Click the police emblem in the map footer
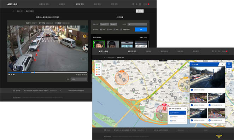Viewport: 234px width, 140px height. (219, 136)
